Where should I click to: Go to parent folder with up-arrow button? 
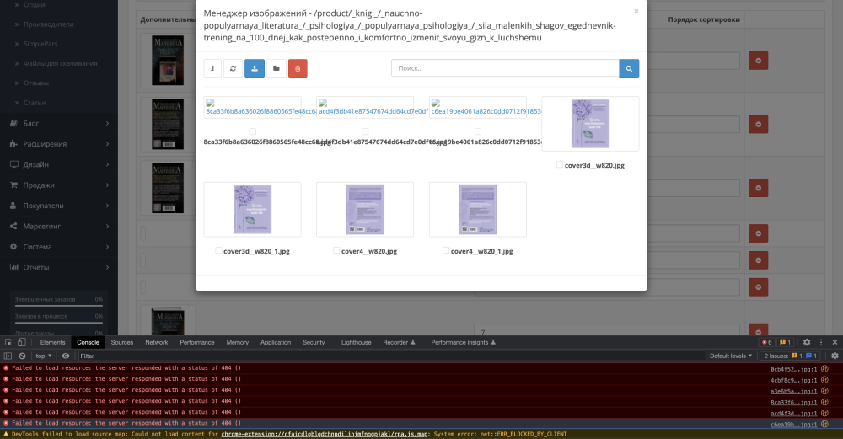coord(212,68)
